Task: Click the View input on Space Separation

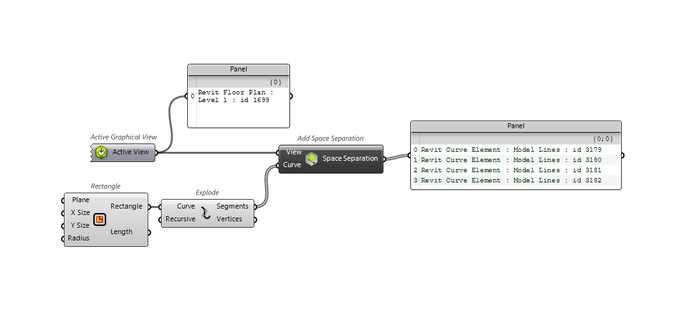Action: (x=294, y=152)
